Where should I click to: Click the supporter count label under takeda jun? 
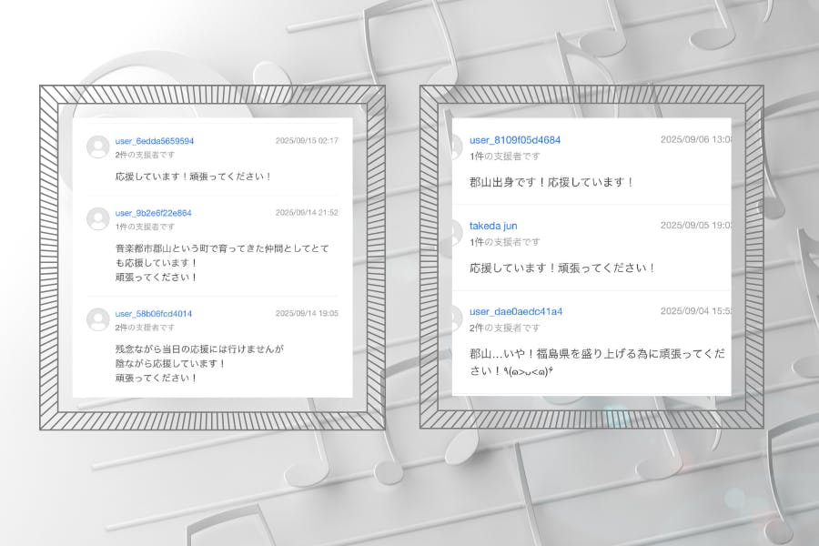[504, 242]
